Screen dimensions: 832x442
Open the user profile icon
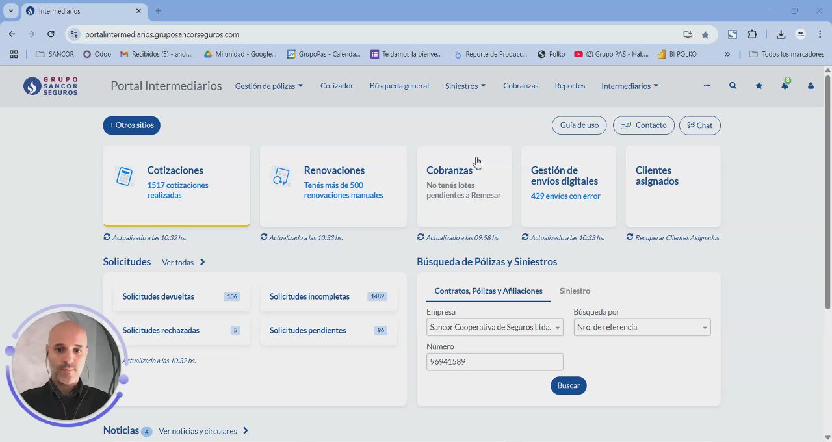[811, 86]
